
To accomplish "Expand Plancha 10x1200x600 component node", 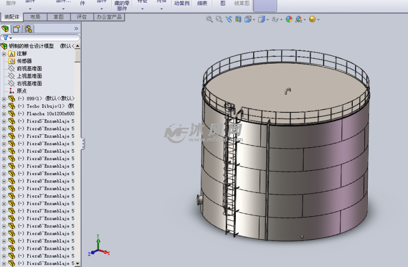I will click(4, 114).
